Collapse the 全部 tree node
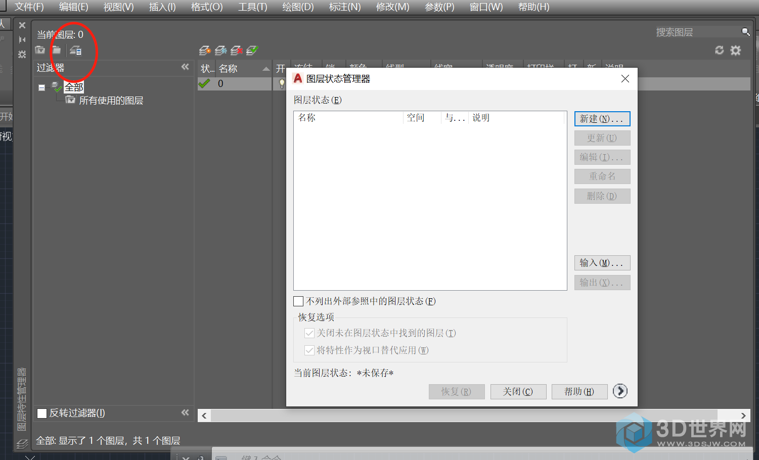The width and height of the screenshot is (759, 460). coord(41,87)
